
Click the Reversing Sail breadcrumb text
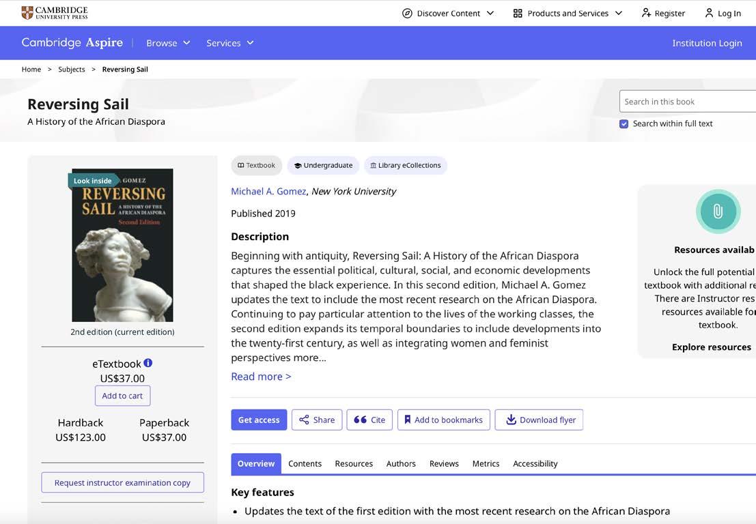[125, 70]
